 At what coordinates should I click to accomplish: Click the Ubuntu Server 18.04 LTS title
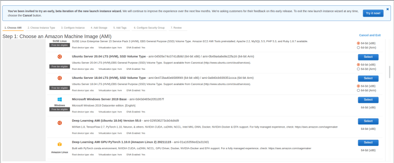point(109,78)
